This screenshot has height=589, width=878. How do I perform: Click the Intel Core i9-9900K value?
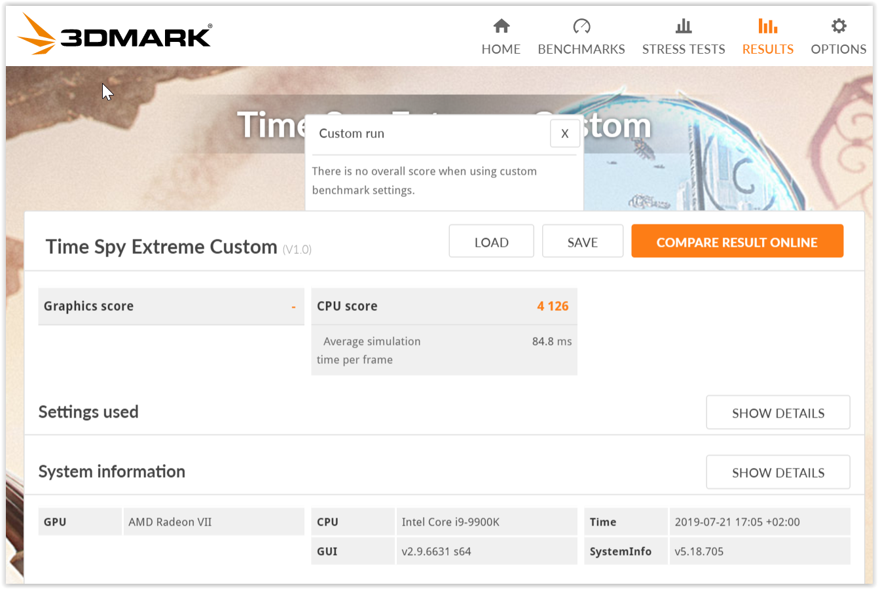tap(450, 522)
